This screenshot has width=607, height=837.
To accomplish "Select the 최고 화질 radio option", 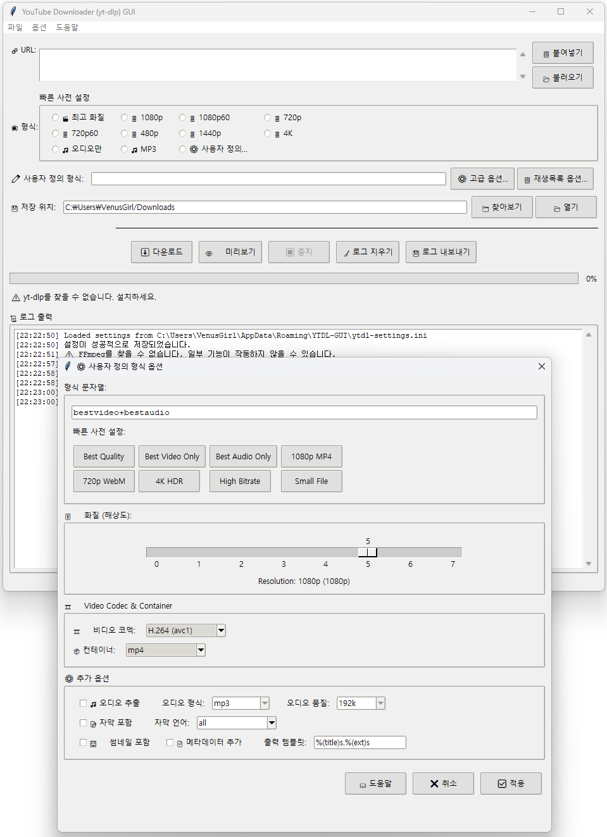I will click(x=56, y=118).
